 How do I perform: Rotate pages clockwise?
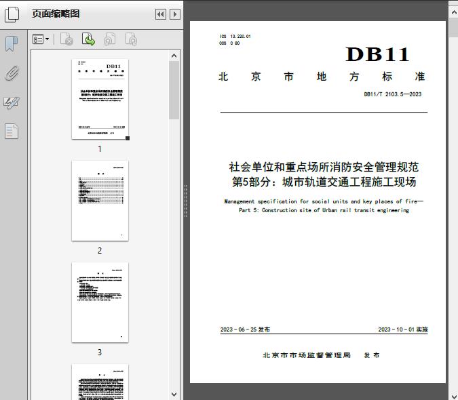pyautogui.click(x=132, y=40)
